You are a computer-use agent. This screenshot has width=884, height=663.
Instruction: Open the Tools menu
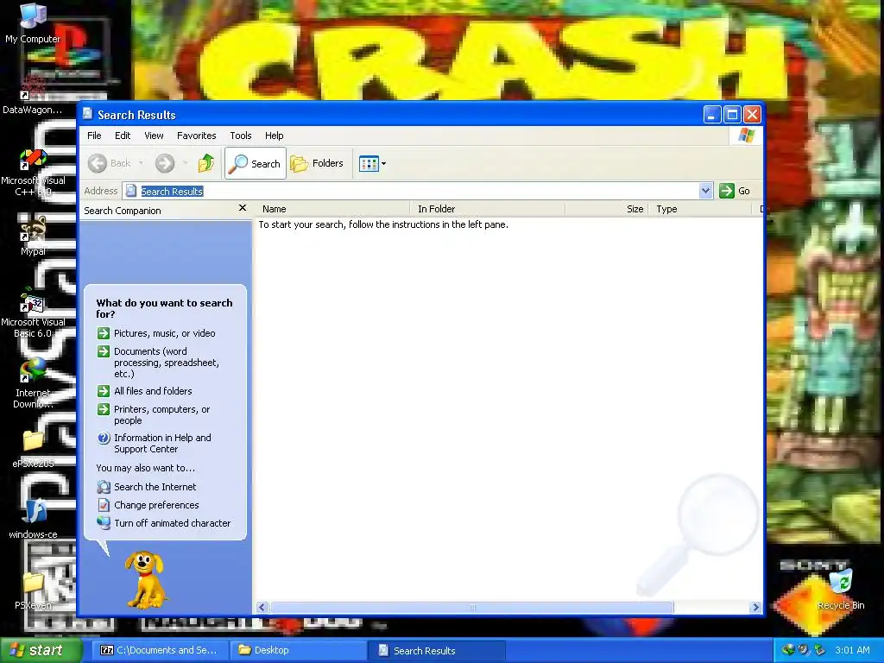click(x=240, y=136)
